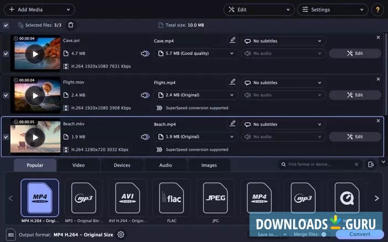The width and height of the screenshot is (388, 242).
Task: Expand Cave.mp4 subtitles dropdown
Action: [x=283, y=41]
